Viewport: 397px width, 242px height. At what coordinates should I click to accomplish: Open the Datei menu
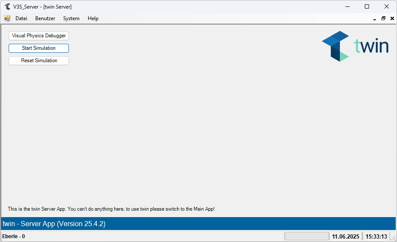tap(21, 18)
